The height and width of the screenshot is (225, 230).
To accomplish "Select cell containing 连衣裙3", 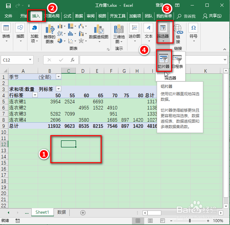I will point(23,114).
